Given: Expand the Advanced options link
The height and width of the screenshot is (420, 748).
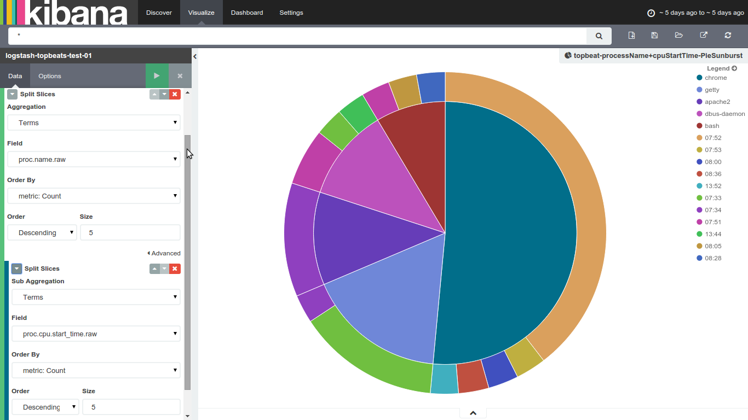Looking at the screenshot, I should 164,253.
